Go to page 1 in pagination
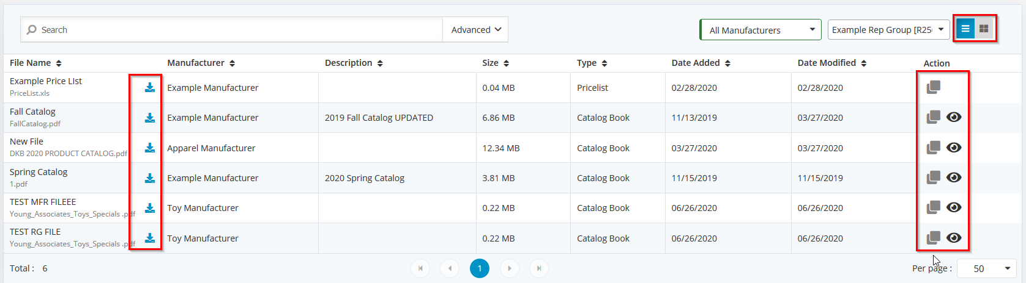This screenshot has height=283, width=1026. [480, 268]
